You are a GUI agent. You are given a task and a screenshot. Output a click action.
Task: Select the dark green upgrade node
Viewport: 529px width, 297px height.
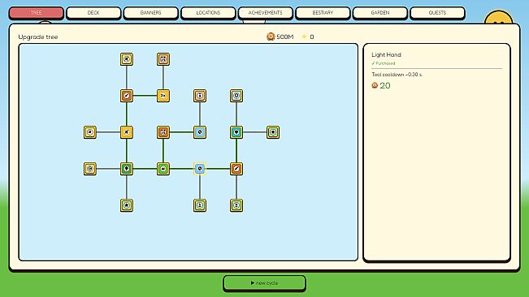tap(127, 169)
